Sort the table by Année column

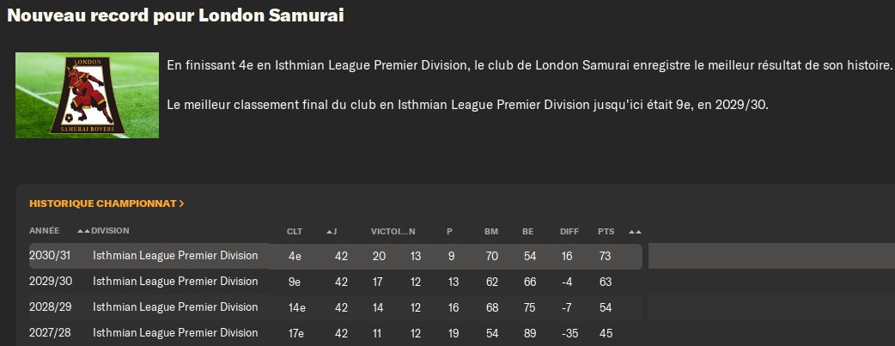click(x=45, y=231)
